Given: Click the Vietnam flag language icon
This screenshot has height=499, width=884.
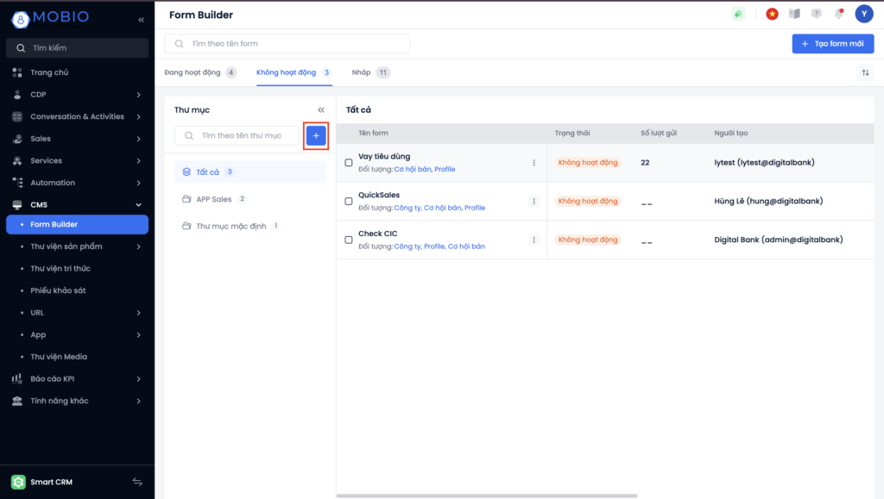Looking at the screenshot, I should coord(772,14).
